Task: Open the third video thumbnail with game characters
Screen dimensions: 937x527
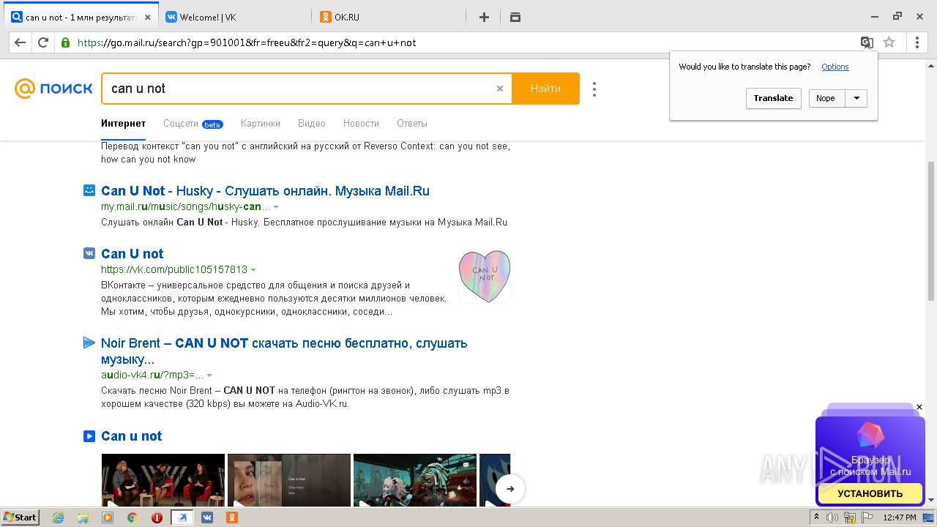Action: coord(415,479)
